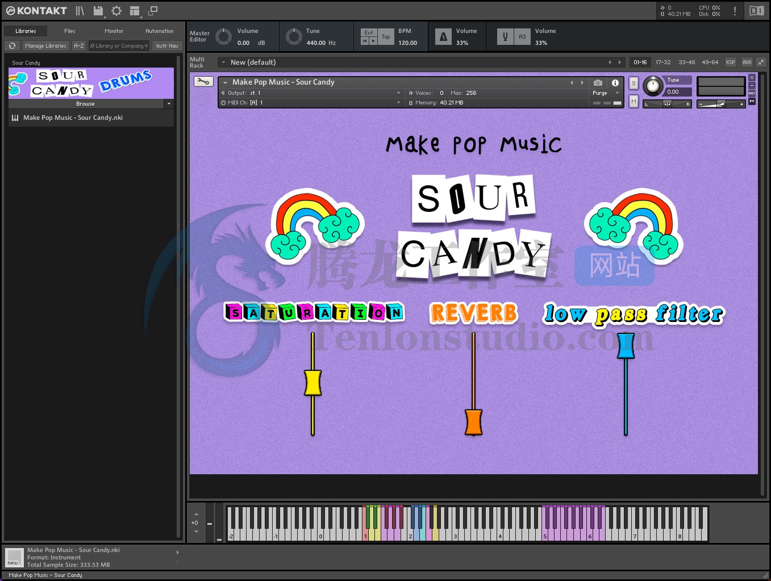
Task: Click Manage Libraries button
Action: click(x=45, y=46)
